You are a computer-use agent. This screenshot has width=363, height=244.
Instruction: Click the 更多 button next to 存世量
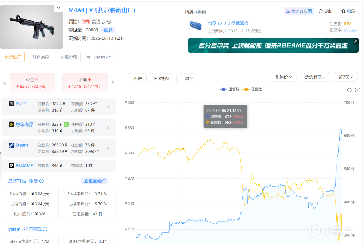(108, 30)
